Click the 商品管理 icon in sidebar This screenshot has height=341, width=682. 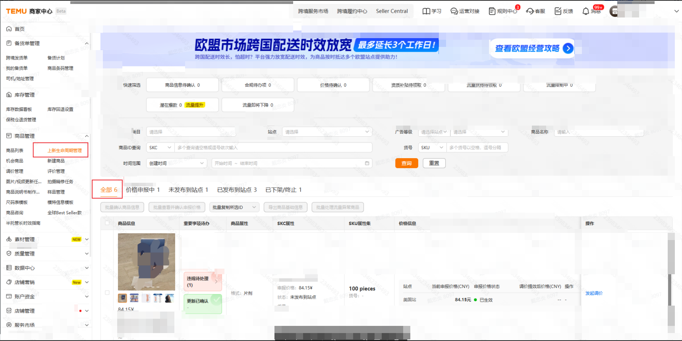[x=9, y=136]
